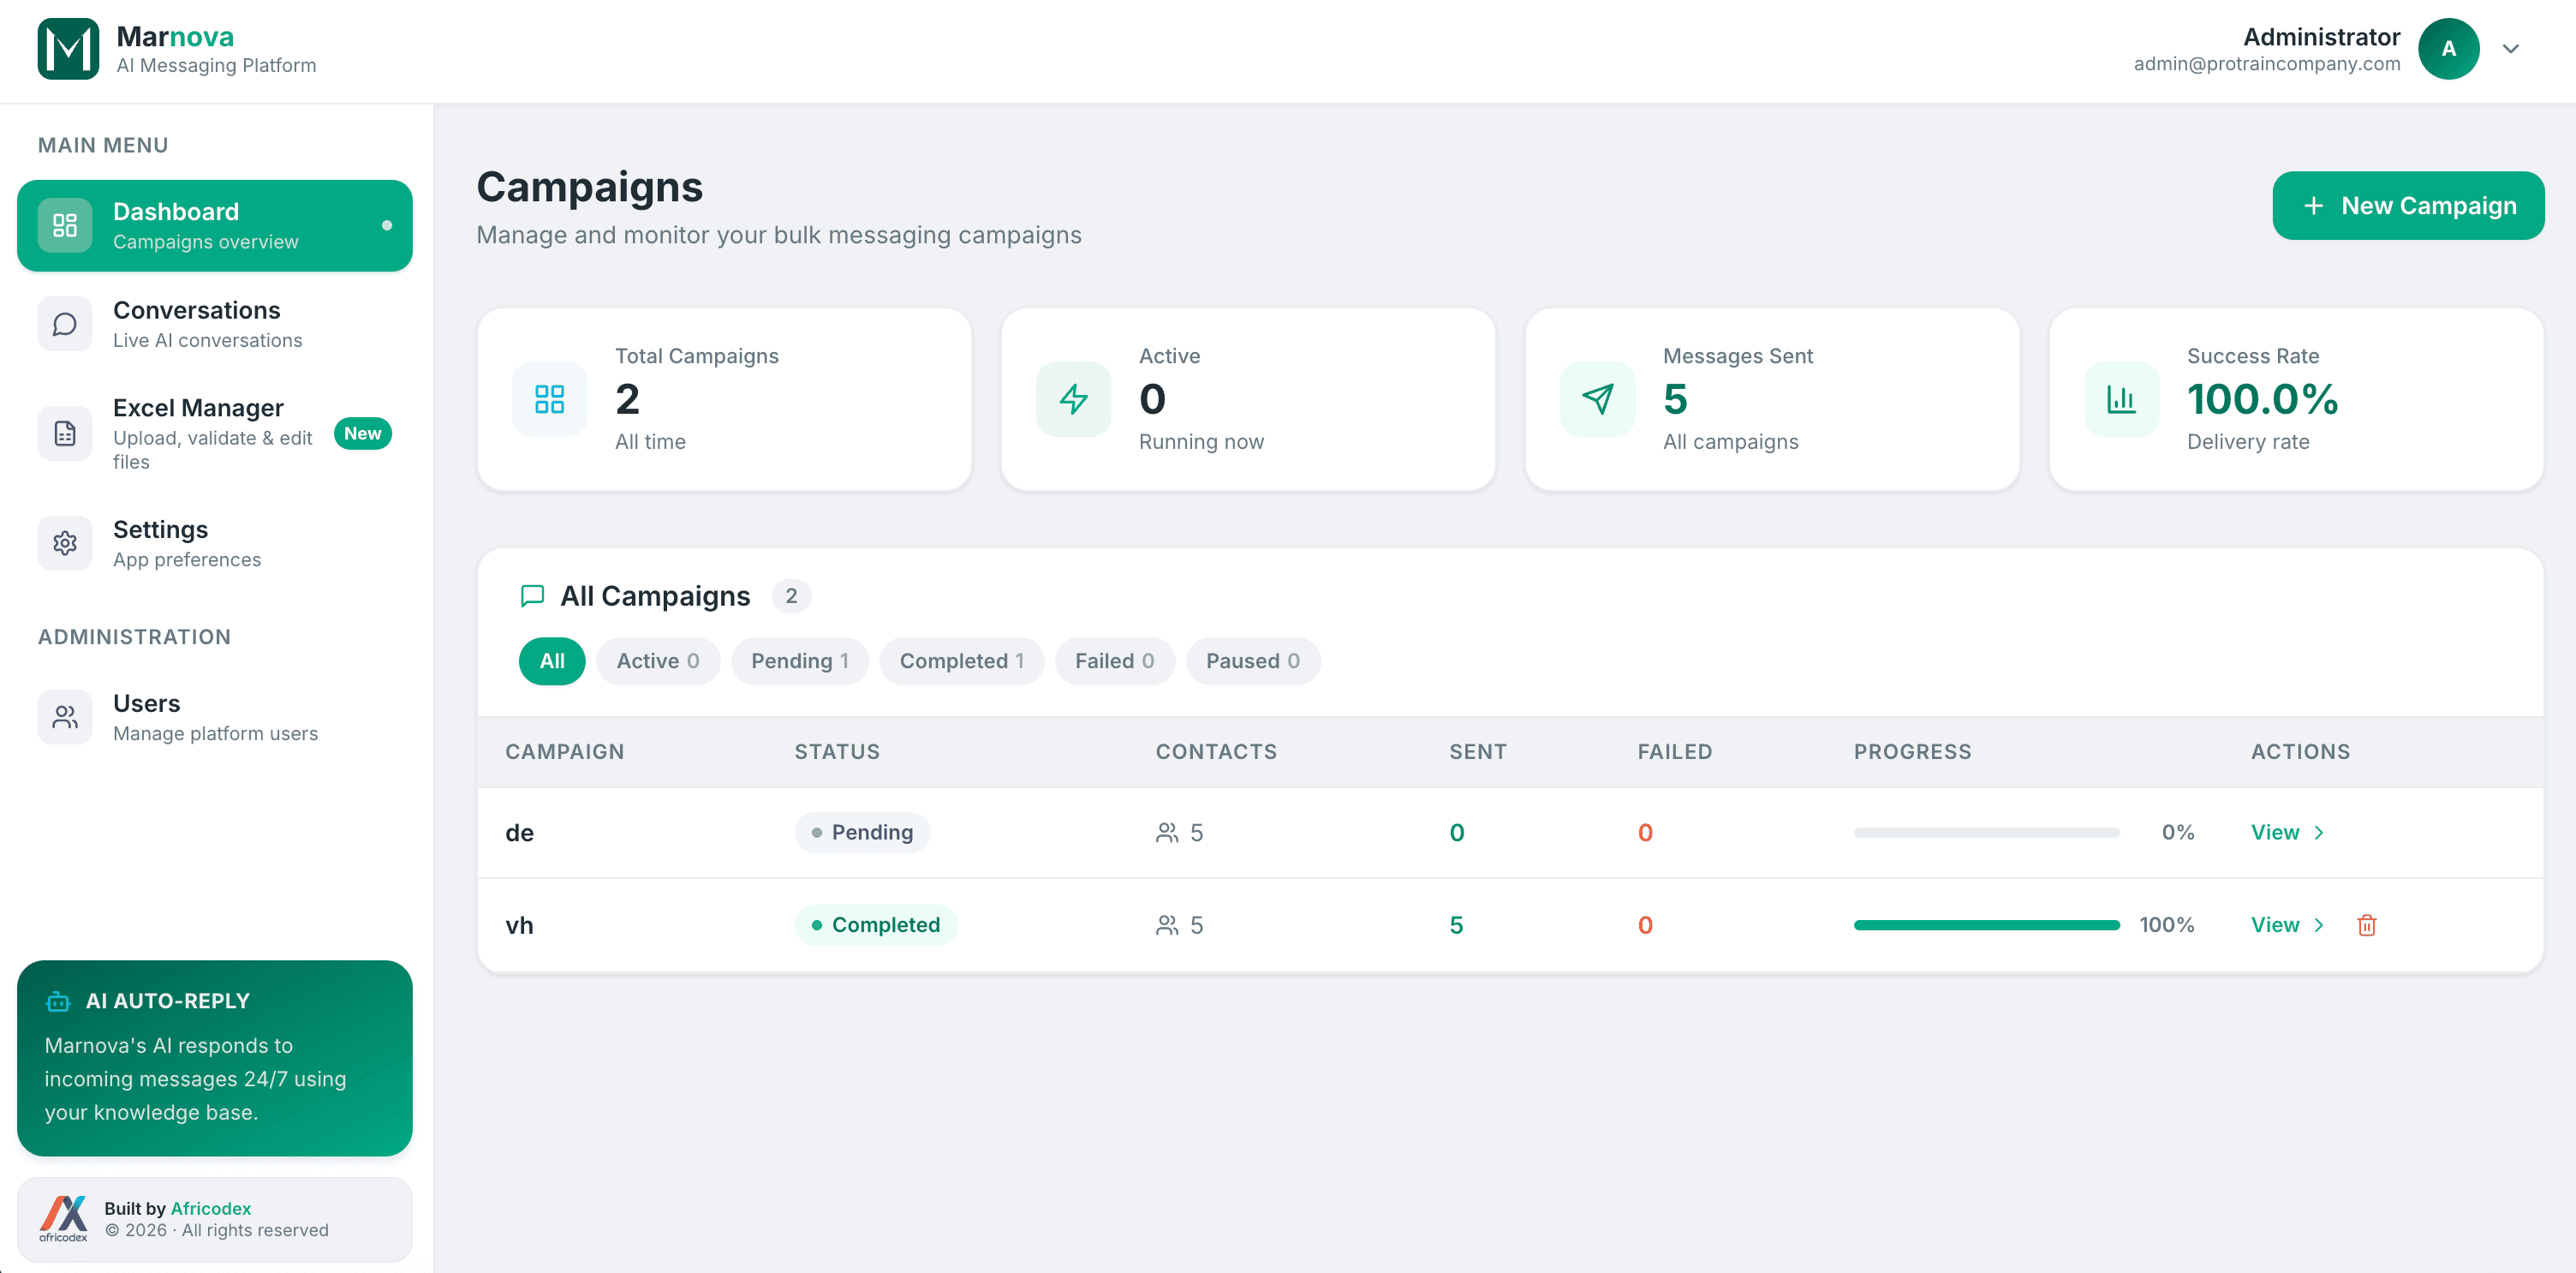This screenshot has height=1273, width=2576.
Task: Click the Users icon in Administration section
Action: (64, 716)
